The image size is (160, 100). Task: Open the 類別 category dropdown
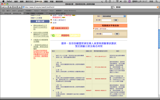(113, 16)
